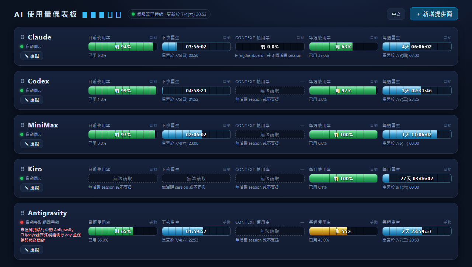Viewport: 472px width, 267px height.
Task: Click the server connected green indicator dot
Action: point(133,14)
